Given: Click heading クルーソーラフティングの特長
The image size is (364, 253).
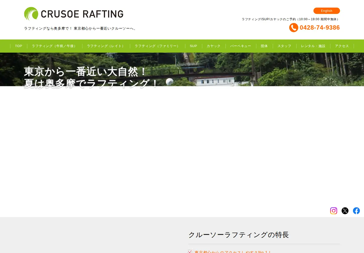Looking at the screenshot, I should click(239, 235).
